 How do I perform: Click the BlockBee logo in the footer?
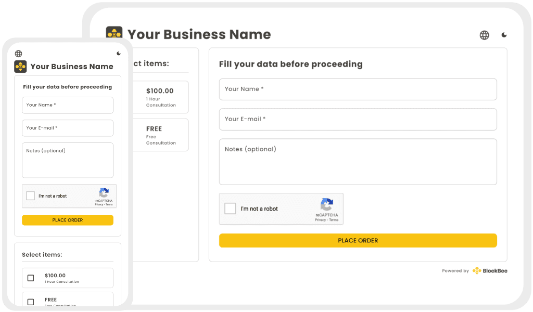[490, 270]
